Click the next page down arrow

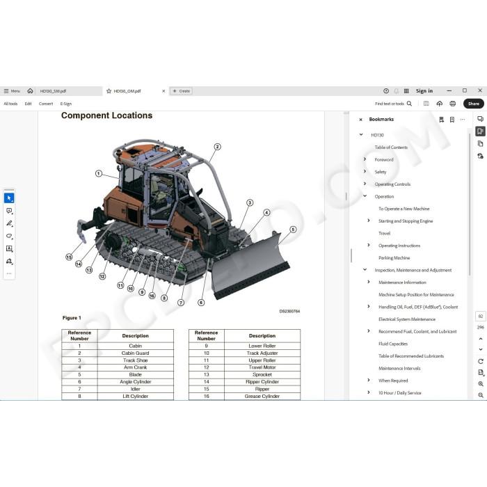[x=481, y=349]
